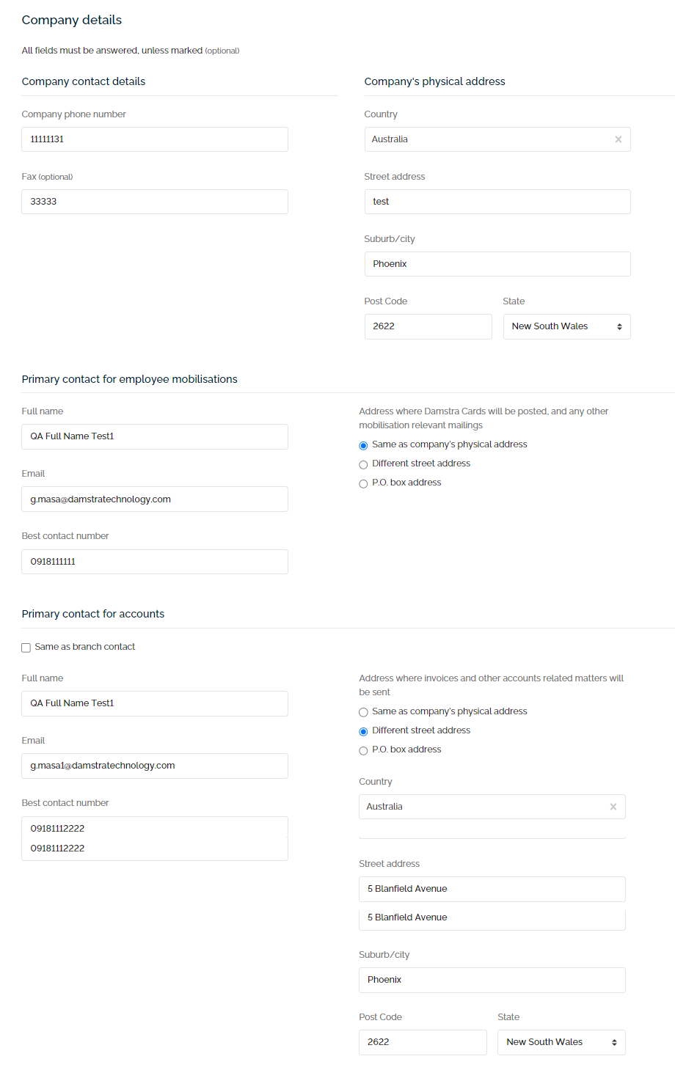Edit the optional Fax field
The image size is (686, 1081).
tap(154, 202)
